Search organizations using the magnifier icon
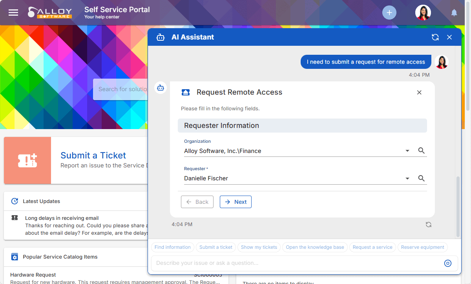Image resolution: width=471 pixels, height=284 pixels. pos(421,151)
